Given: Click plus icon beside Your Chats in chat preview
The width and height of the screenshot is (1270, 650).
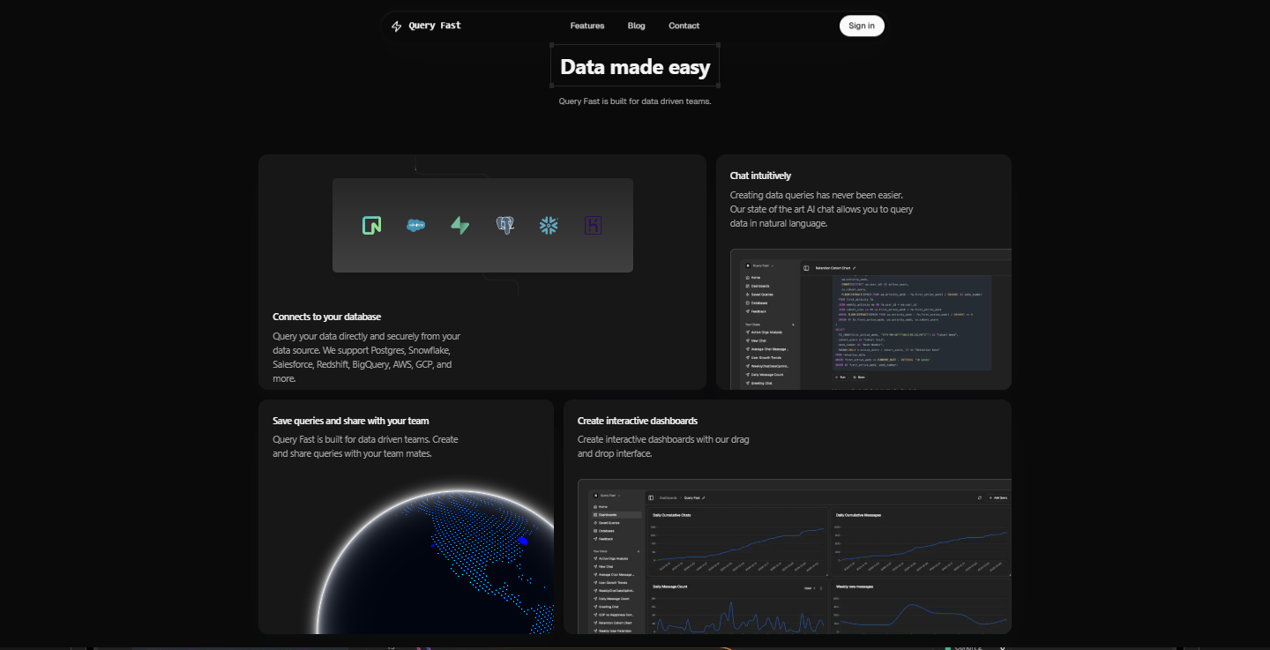Looking at the screenshot, I should click(x=793, y=325).
